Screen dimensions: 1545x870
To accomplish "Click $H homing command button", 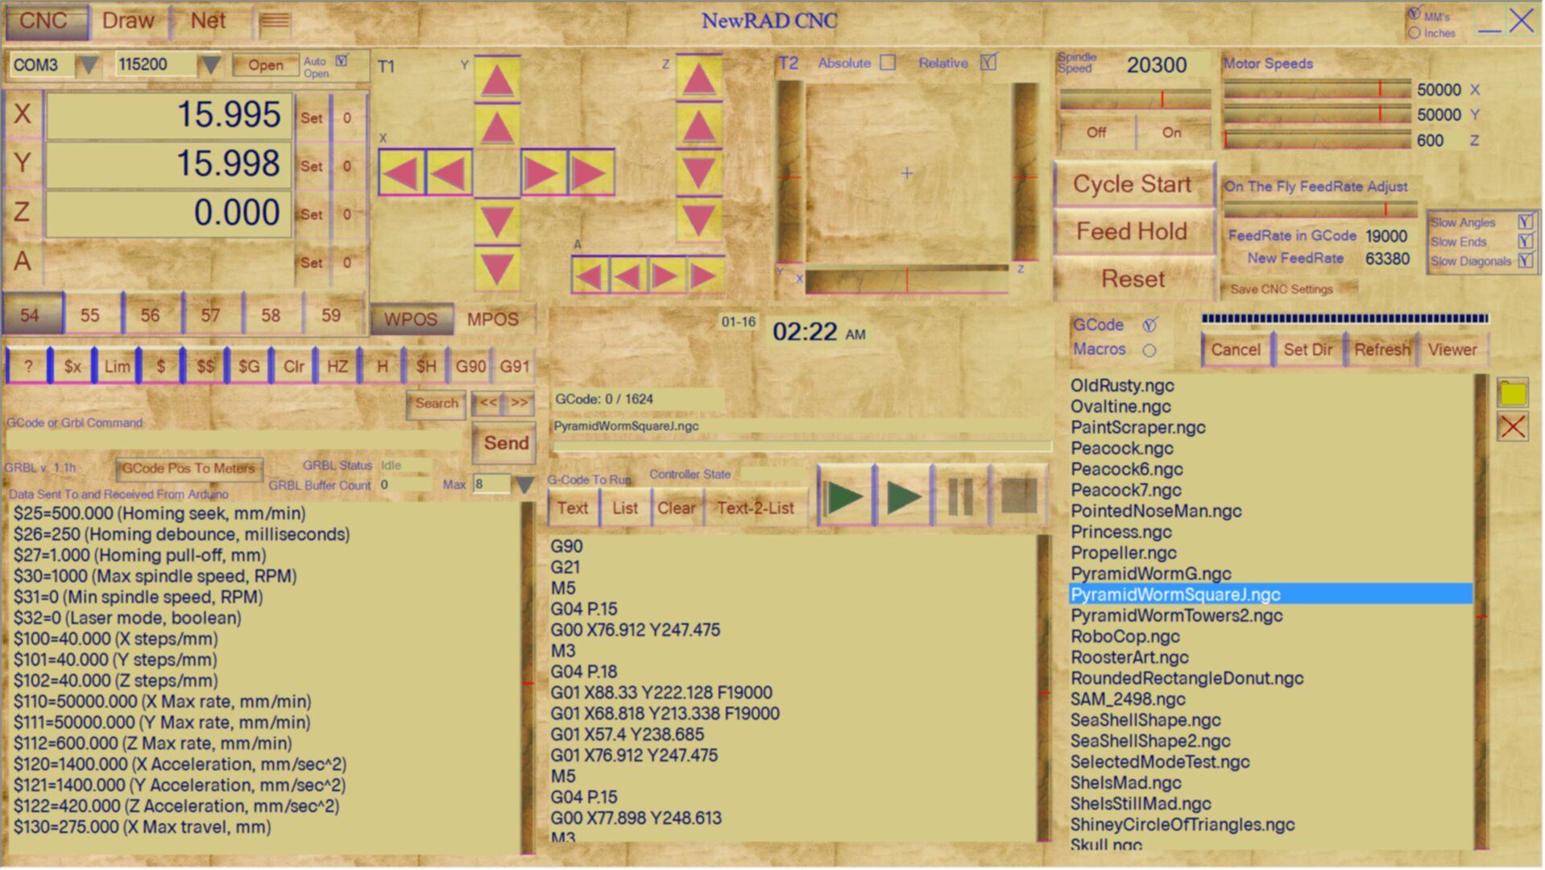I will coord(426,367).
